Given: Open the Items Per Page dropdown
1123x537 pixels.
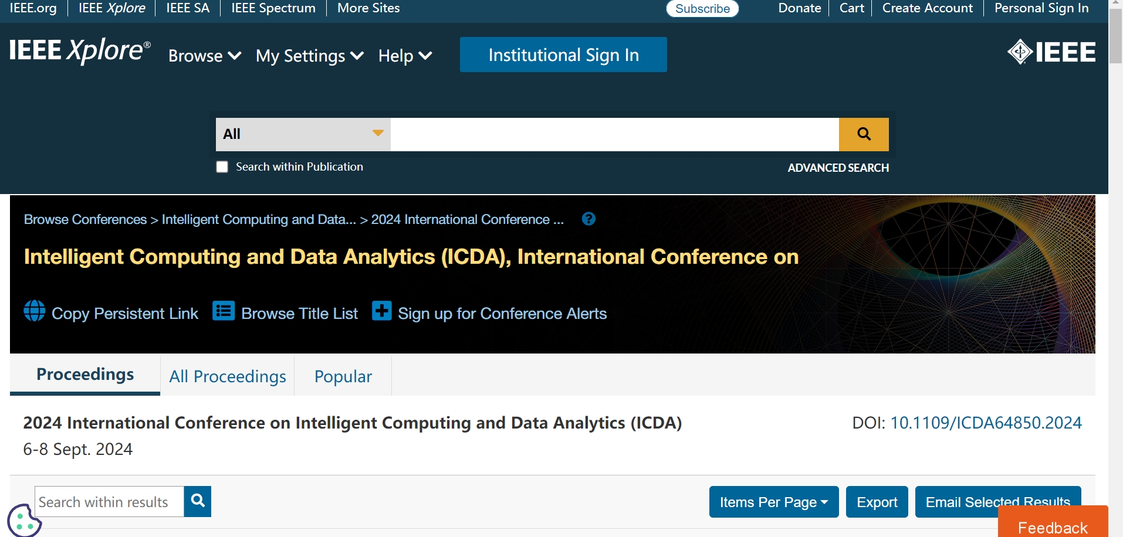Looking at the screenshot, I should 774,502.
